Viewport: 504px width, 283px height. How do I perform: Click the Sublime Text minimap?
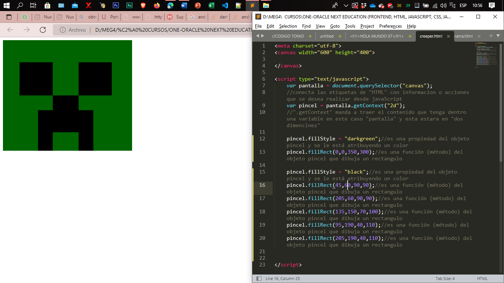point(486,55)
